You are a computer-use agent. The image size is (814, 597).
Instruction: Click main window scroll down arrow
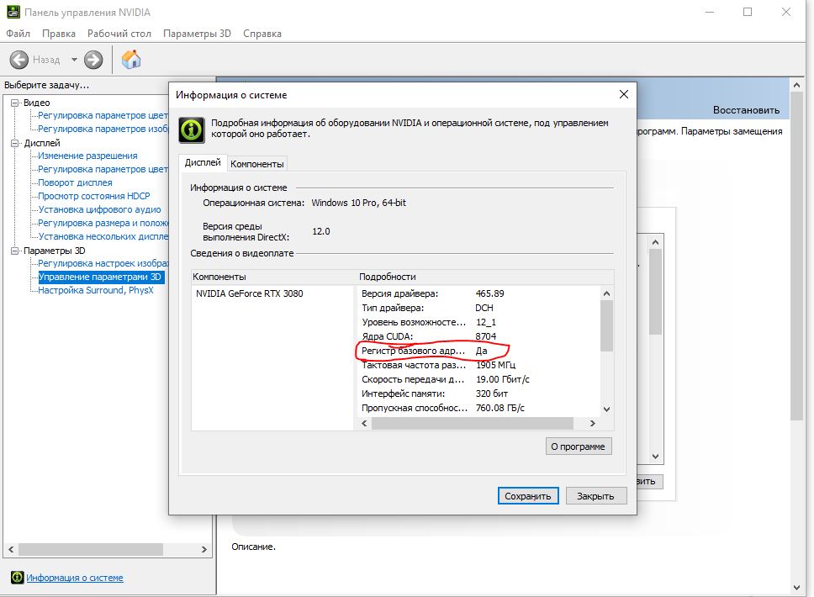[x=797, y=588]
